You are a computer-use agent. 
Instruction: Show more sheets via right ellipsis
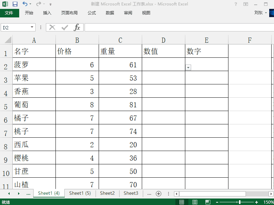(149, 193)
